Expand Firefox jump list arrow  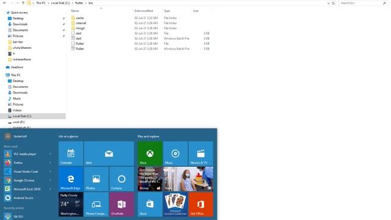click(50, 163)
